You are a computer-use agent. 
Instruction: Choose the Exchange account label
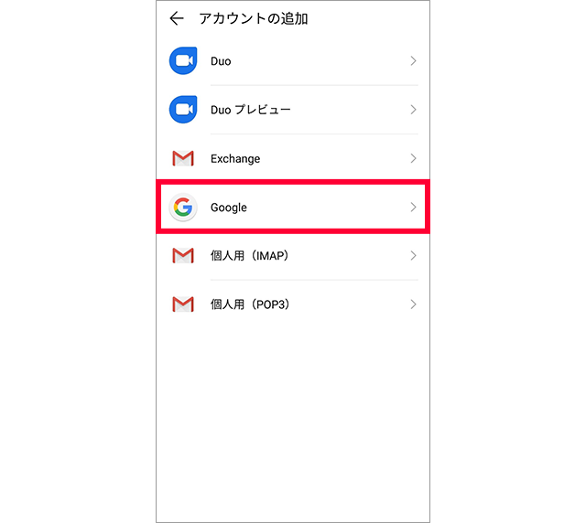pyautogui.click(x=235, y=159)
